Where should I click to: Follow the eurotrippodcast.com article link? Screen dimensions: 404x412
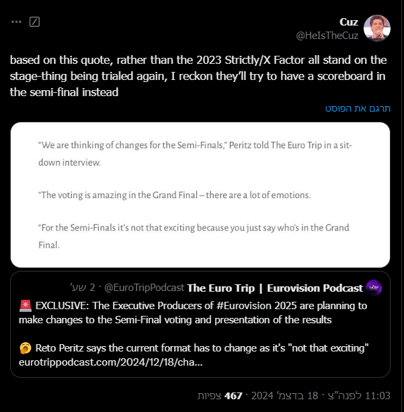[111, 363]
